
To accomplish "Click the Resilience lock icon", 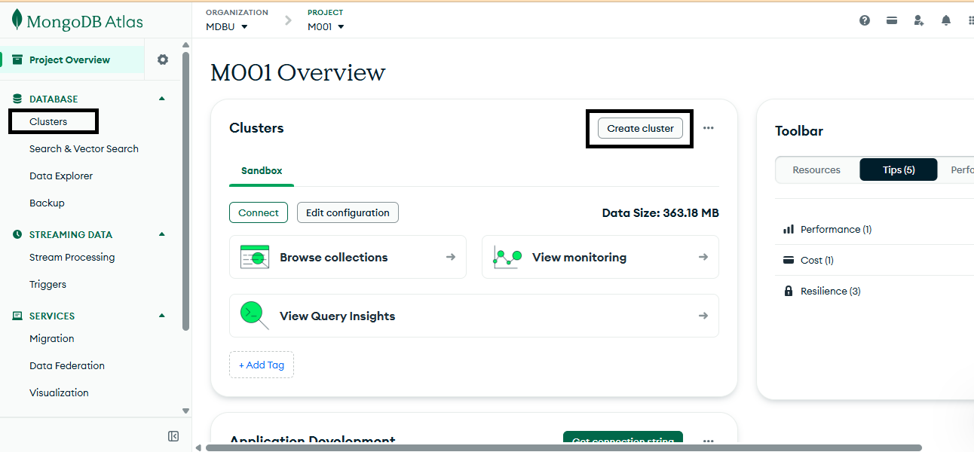I will [x=789, y=291].
